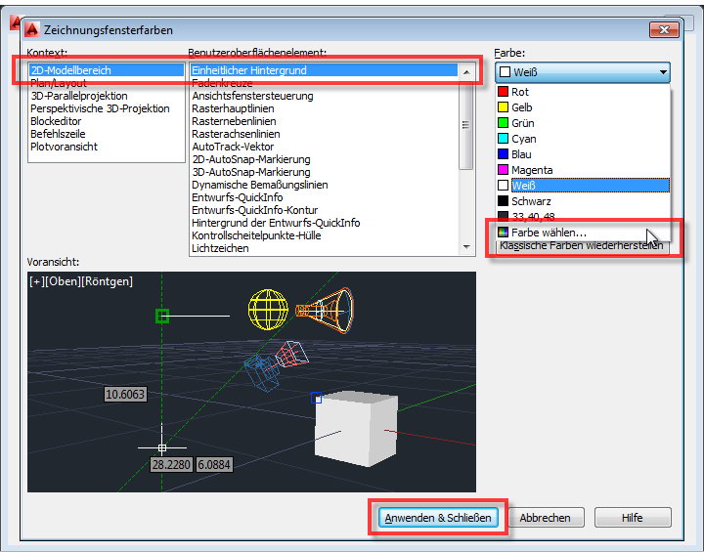Pick Schwarz from color list
Screen dimensions: 704x552
pyautogui.click(x=531, y=201)
